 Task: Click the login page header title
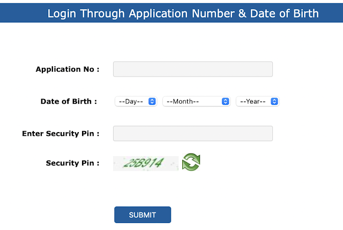[183, 13]
